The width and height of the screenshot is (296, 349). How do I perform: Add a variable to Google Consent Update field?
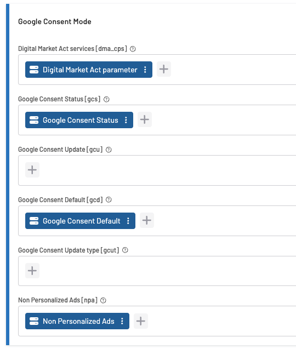click(x=32, y=170)
